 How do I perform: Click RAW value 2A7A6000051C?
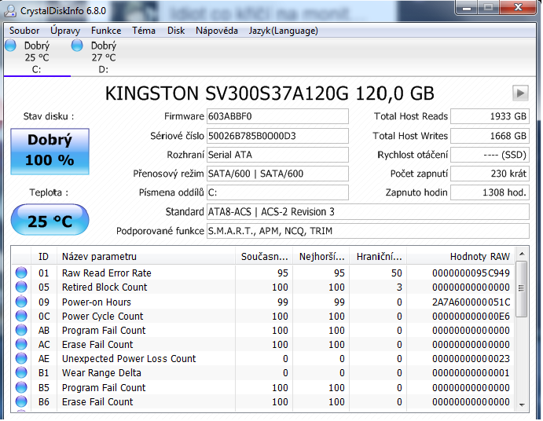[x=471, y=302]
